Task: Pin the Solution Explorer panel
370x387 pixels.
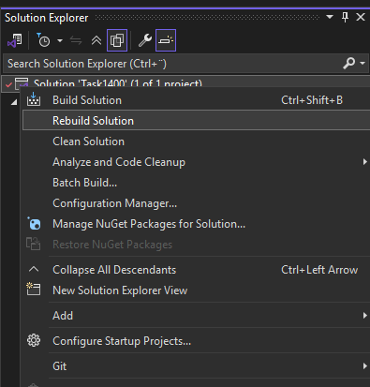Action: [x=345, y=17]
